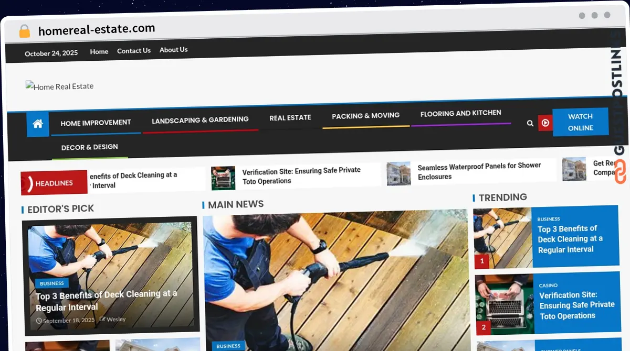
Task: Visit the About Us page
Action: click(173, 50)
